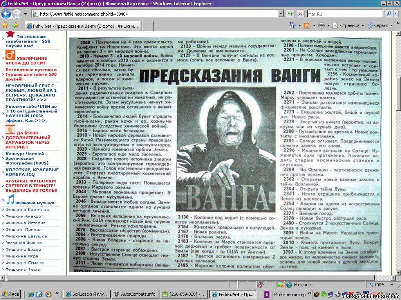
Task: Click the Фишкин Анекдот sidebar link
Action: coord(24,216)
